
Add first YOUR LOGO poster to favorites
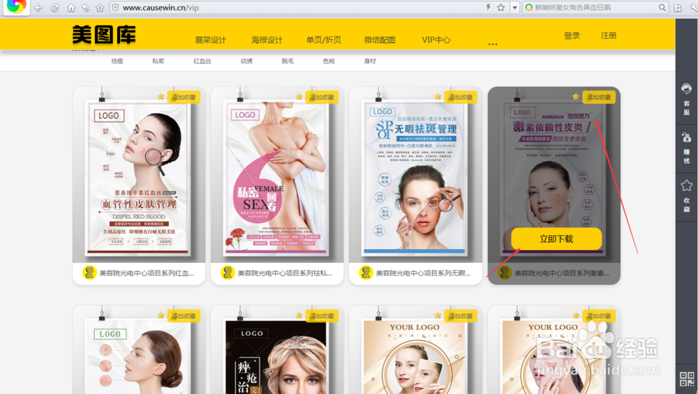[460, 316]
